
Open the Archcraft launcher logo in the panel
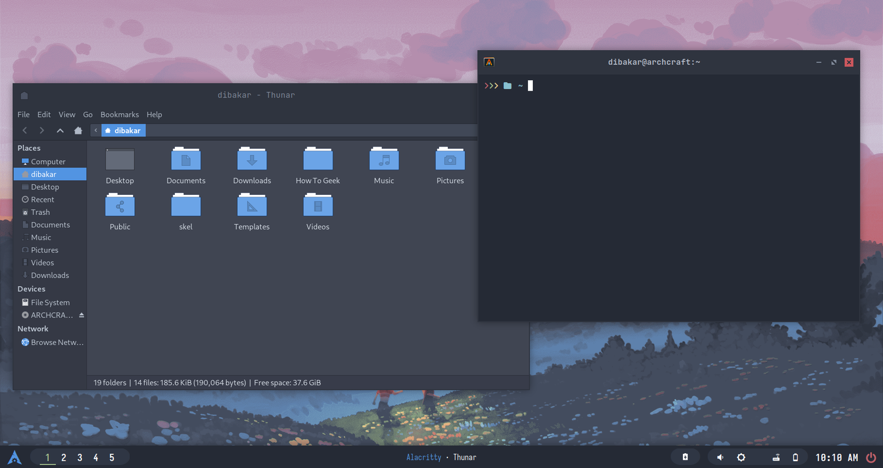pyautogui.click(x=15, y=457)
